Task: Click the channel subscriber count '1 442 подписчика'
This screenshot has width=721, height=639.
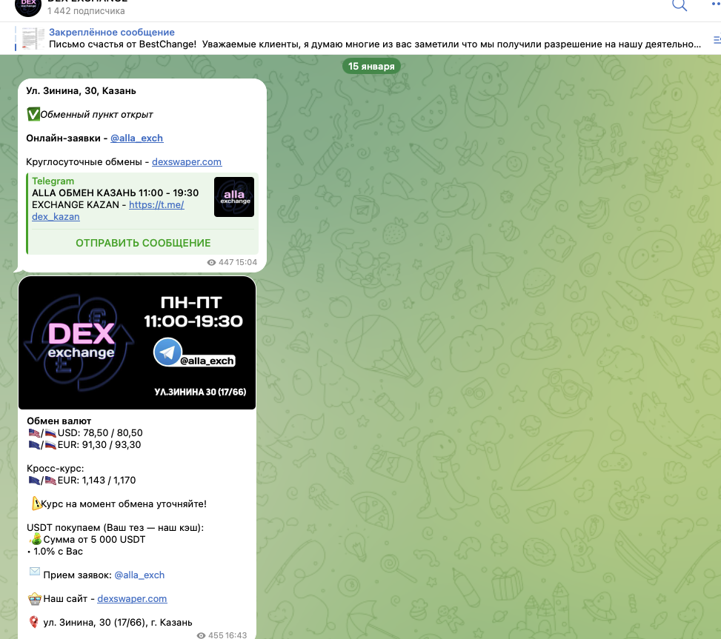Action: click(x=86, y=10)
